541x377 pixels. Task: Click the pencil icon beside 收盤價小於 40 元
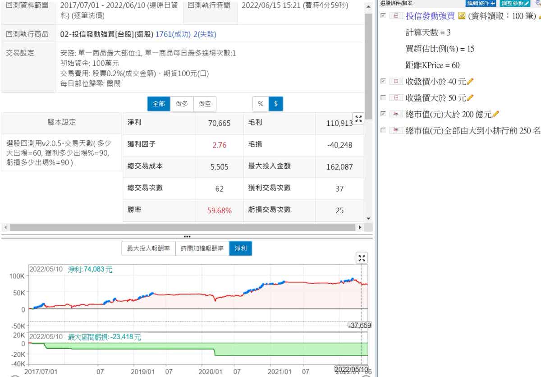coord(470,82)
